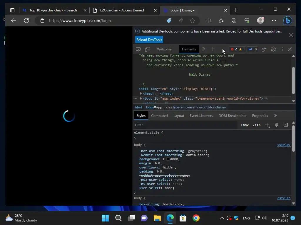301x225 pixels.
Task: Open the 18 issues counter
Action: pyautogui.click(x=252, y=49)
